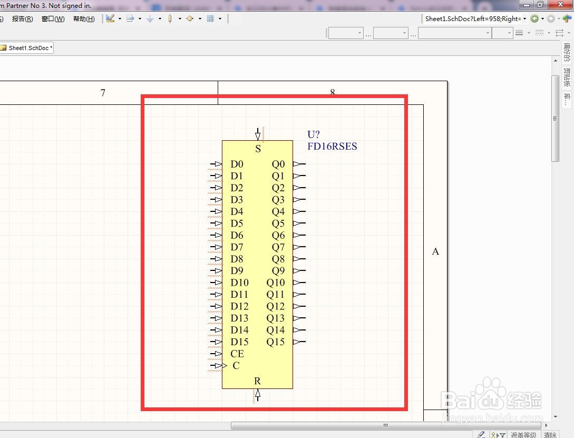The width and height of the screenshot is (574, 438).
Task: Click the home page icon in navigation bar
Action: (567, 18)
